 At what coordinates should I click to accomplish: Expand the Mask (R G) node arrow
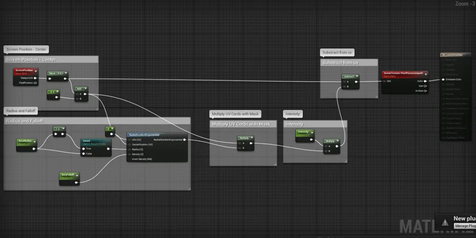[66, 73]
